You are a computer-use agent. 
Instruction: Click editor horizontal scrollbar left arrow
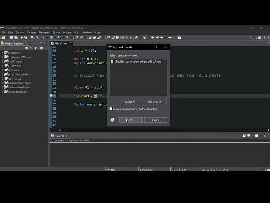pyautogui.click(x=60, y=130)
